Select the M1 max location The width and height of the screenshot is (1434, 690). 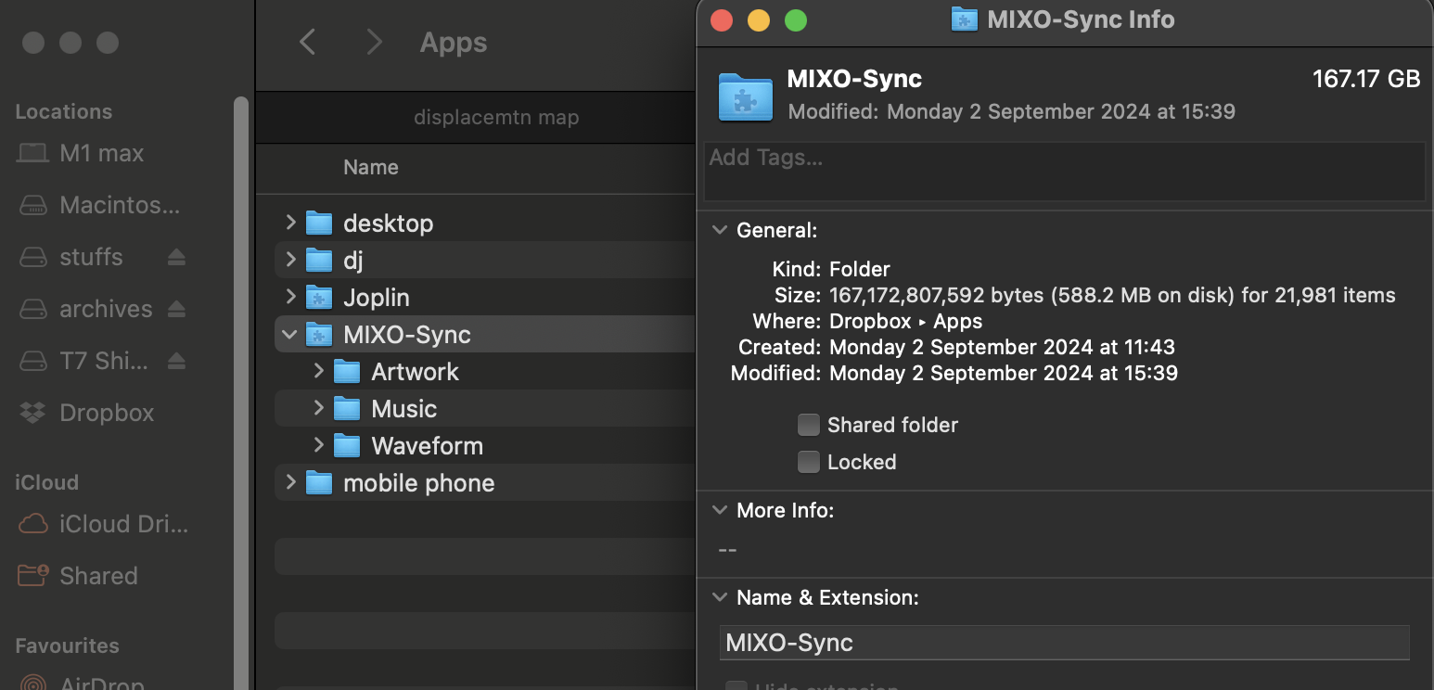[x=101, y=153]
